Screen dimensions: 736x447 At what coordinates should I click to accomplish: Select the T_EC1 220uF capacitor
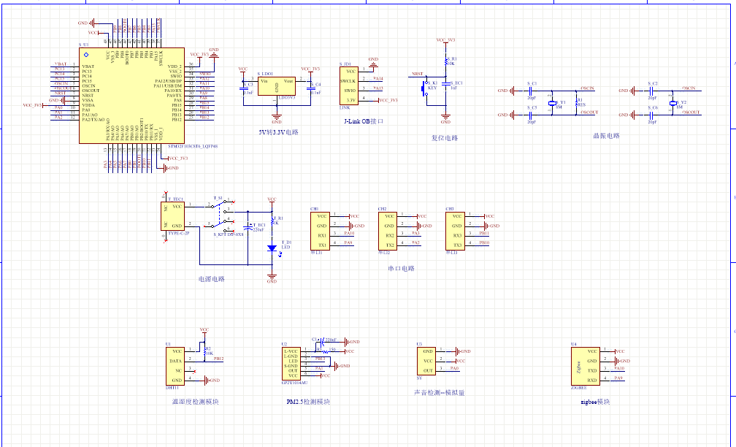[x=250, y=228]
